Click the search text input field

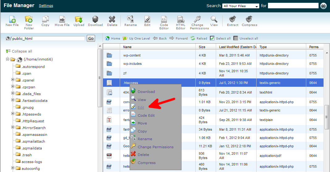pos(293,6)
